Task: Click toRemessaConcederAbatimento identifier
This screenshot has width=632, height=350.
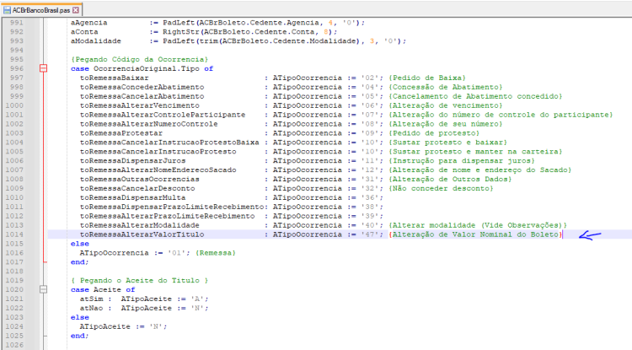Action: click(x=142, y=87)
